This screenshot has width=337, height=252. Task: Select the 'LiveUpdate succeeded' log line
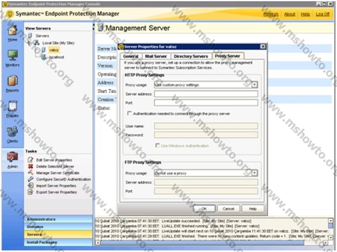173,221
